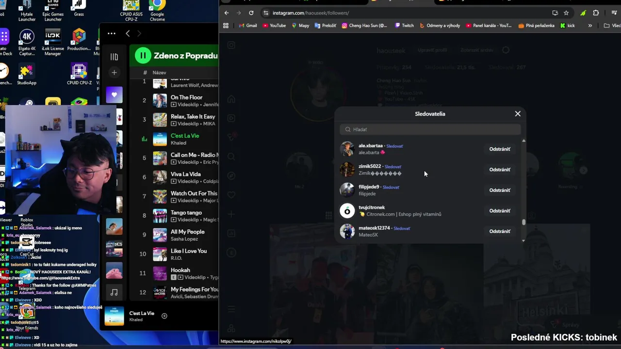Viewport: 621px width, 349px height.
Task: Follow mateosk12374 via Sledovať link
Action: point(402,228)
